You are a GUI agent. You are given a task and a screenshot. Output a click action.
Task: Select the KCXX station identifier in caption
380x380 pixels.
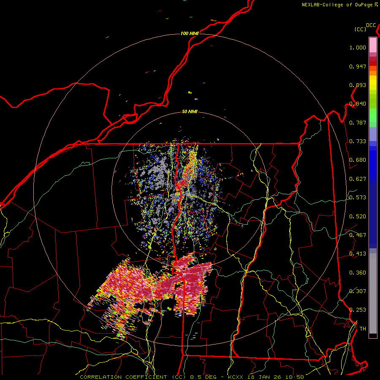pyautogui.click(x=236, y=377)
